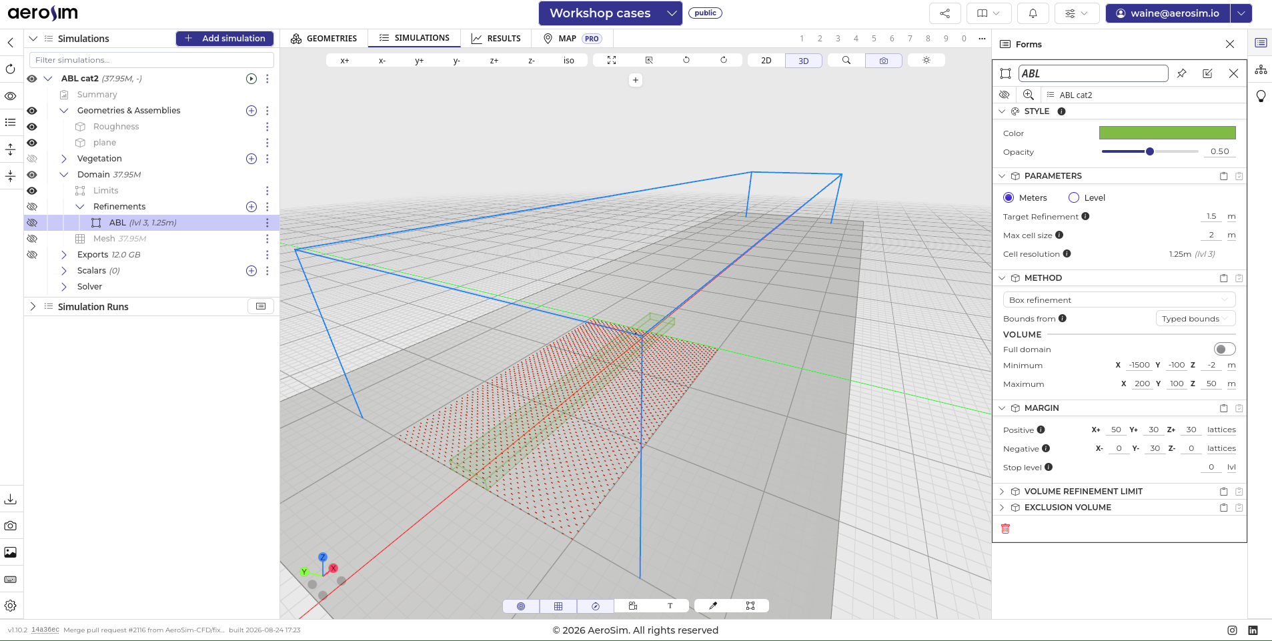Screen dimensions: 1272x641
Task: Expand the Vegetation tree node
Action: [64, 159]
